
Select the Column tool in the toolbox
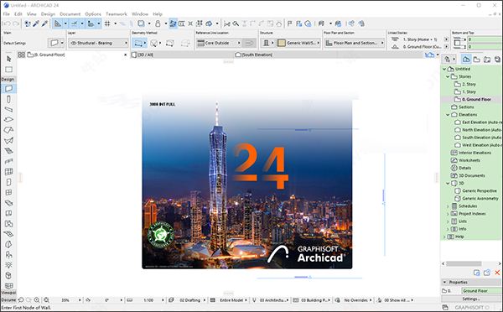point(8,99)
